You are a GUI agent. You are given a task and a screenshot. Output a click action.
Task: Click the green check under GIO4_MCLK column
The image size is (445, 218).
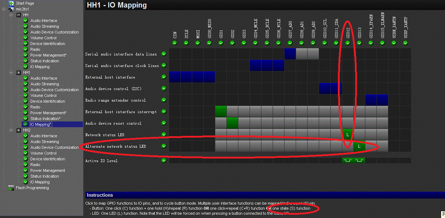point(255,43)
